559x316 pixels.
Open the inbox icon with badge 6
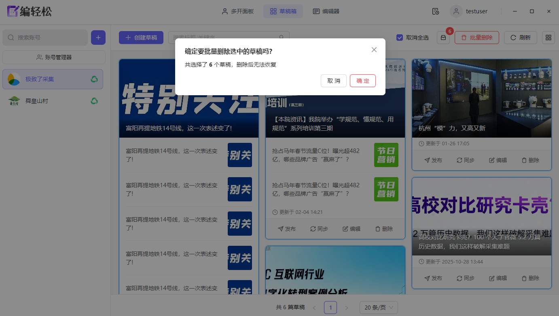(443, 38)
